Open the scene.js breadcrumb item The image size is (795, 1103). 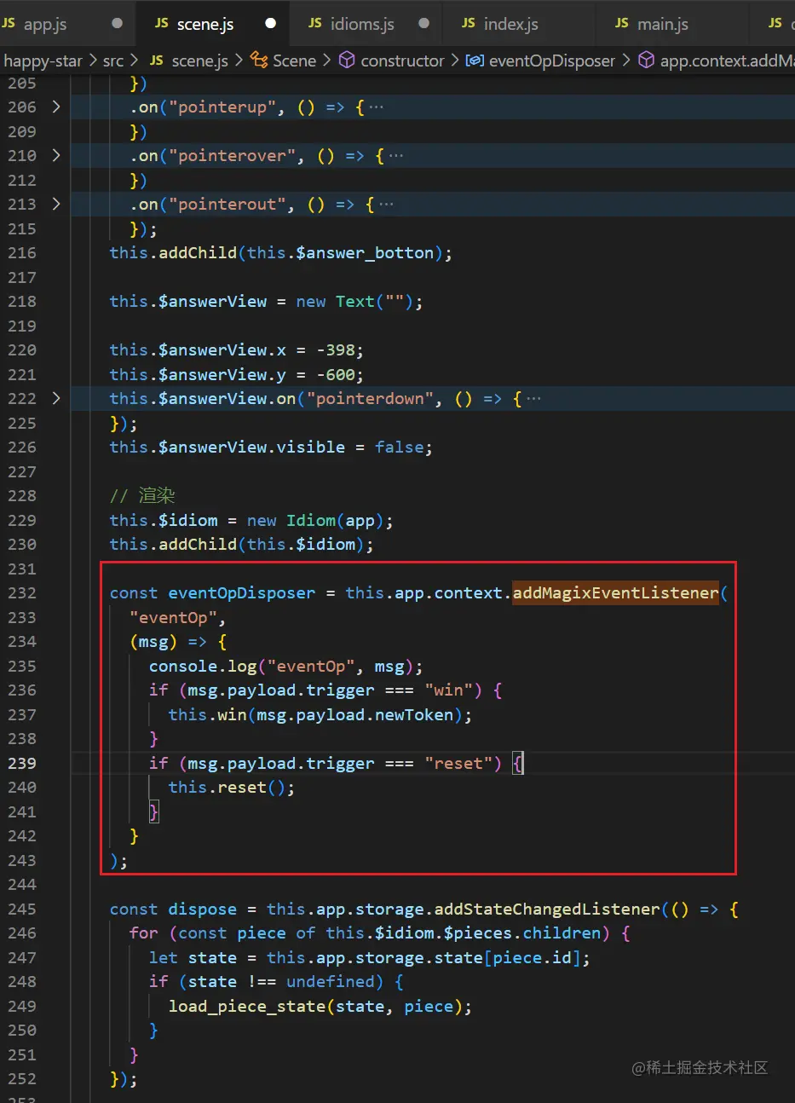[x=199, y=61]
